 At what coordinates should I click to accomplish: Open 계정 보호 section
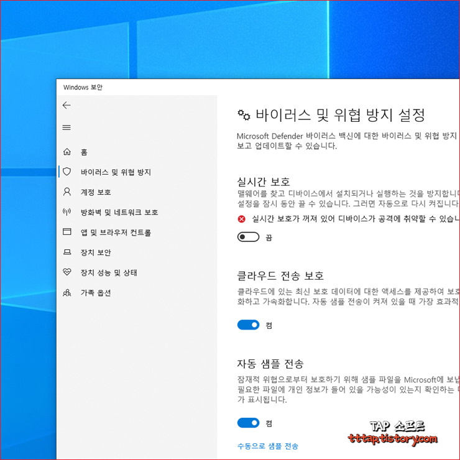click(96, 192)
